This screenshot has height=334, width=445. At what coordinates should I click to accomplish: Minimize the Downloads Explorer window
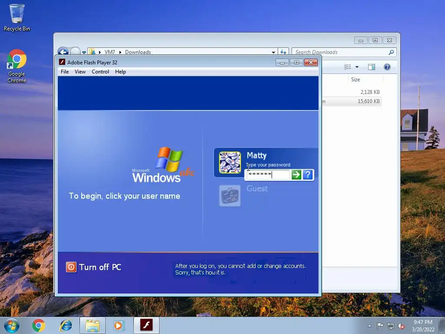[x=361, y=40]
